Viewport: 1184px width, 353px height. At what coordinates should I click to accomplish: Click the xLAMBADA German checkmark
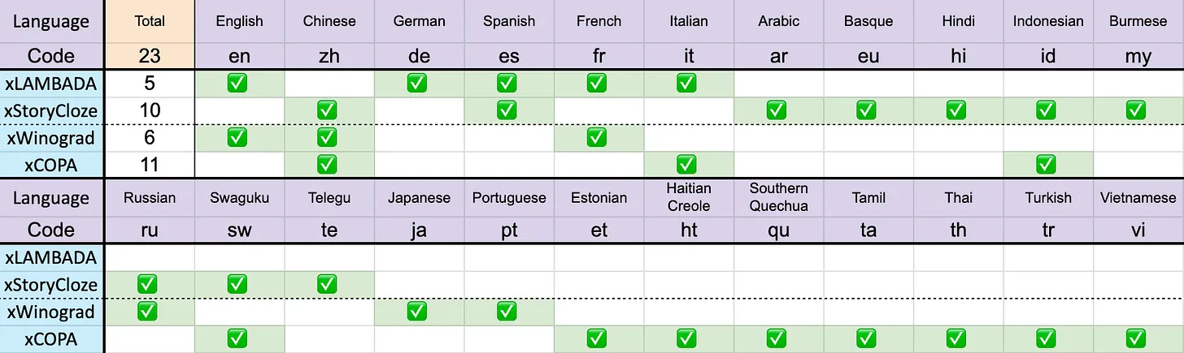click(417, 83)
